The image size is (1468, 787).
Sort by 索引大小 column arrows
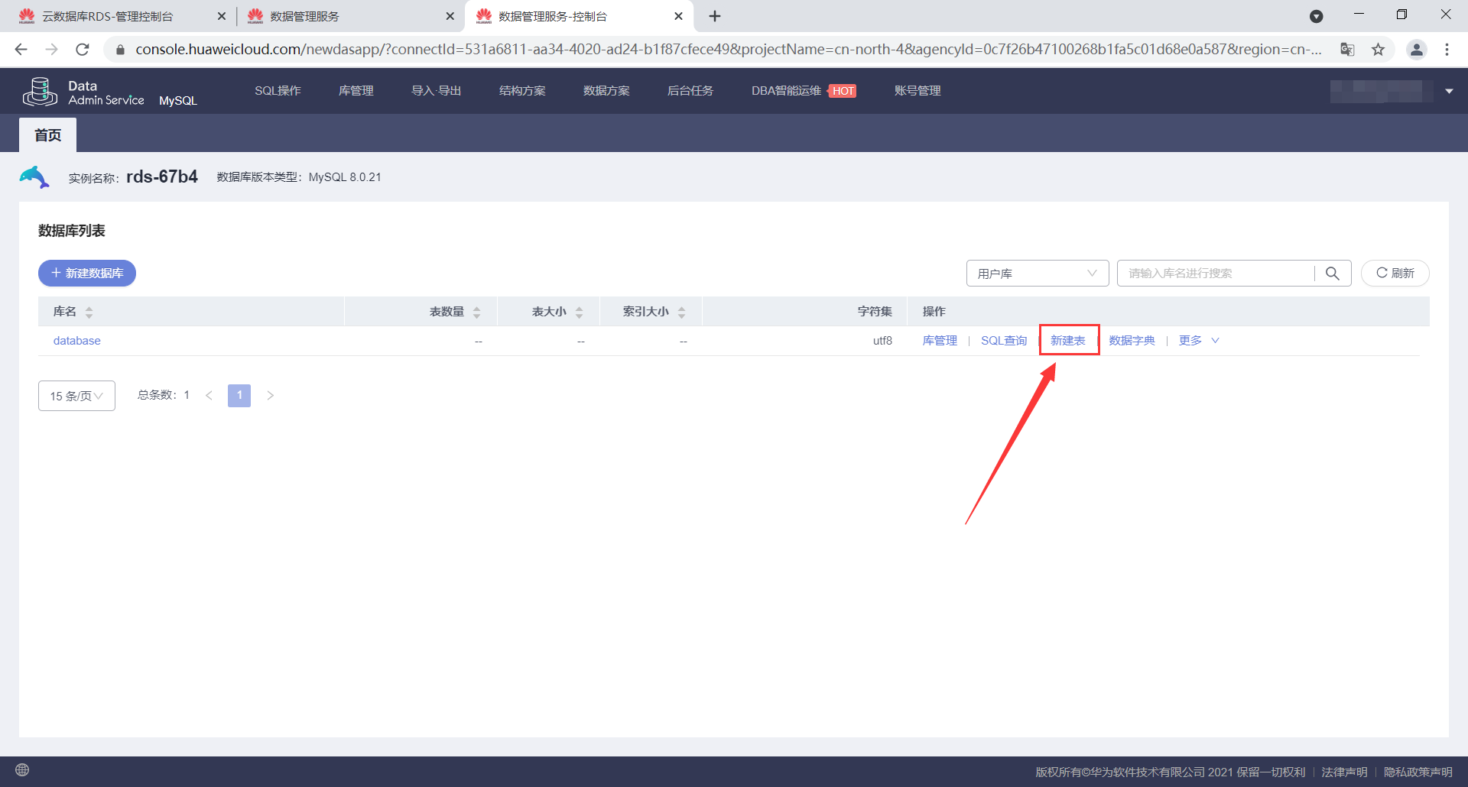click(681, 312)
